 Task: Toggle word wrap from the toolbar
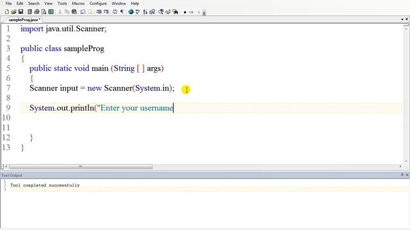click(115, 11)
